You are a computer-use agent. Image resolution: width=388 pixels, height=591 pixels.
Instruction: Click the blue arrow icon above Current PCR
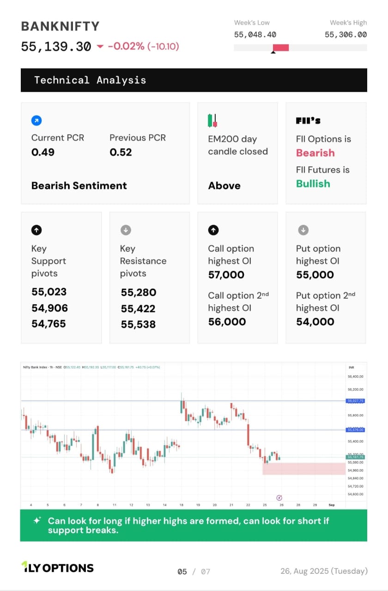[36, 121]
